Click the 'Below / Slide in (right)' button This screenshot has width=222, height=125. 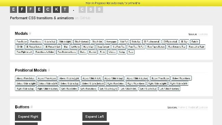(x=26, y=83)
